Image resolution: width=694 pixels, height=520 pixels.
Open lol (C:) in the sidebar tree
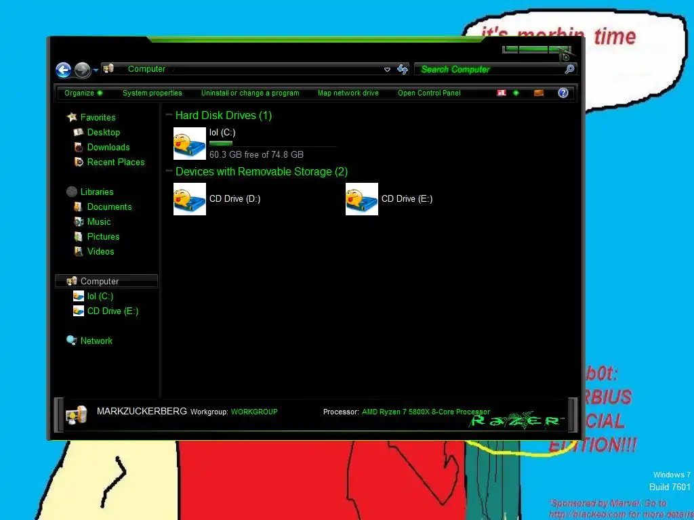tap(100, 297)
